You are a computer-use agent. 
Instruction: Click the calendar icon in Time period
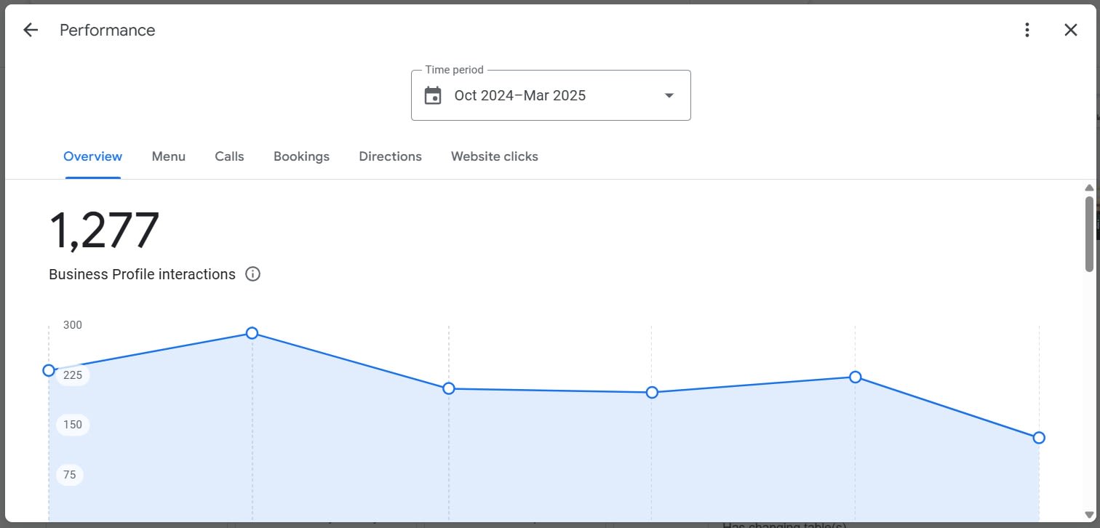coord(433,95)
